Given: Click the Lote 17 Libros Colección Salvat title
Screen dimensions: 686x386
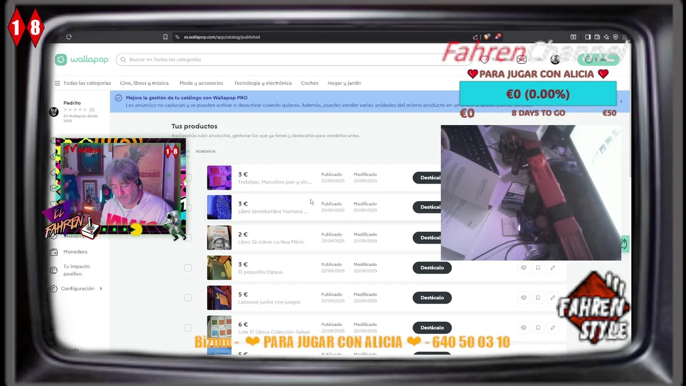Looking at the screenshot, I should (x=274, y=332).
